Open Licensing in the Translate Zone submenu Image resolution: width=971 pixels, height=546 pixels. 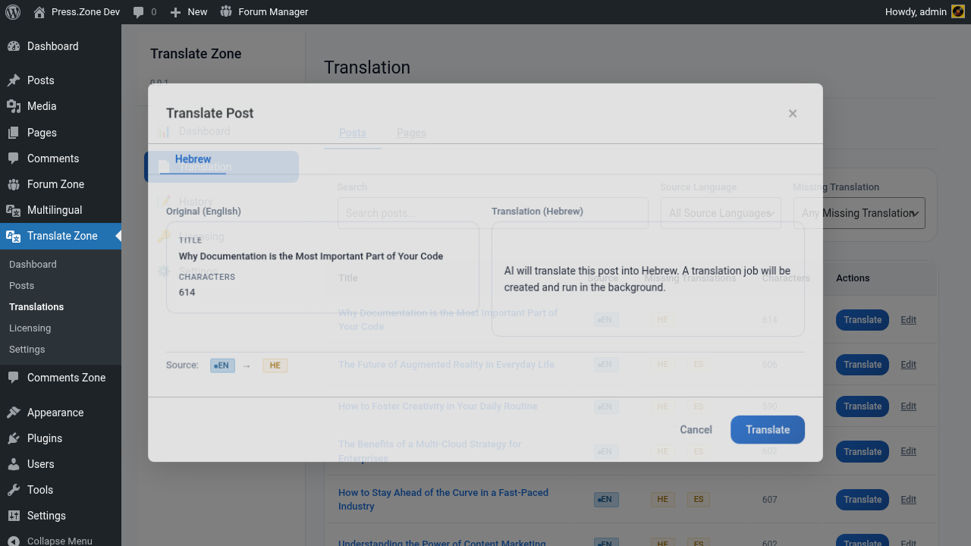(30, 328)
